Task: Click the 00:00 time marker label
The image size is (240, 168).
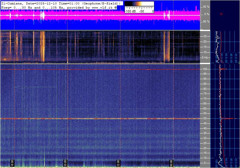Action: point(171,163)
